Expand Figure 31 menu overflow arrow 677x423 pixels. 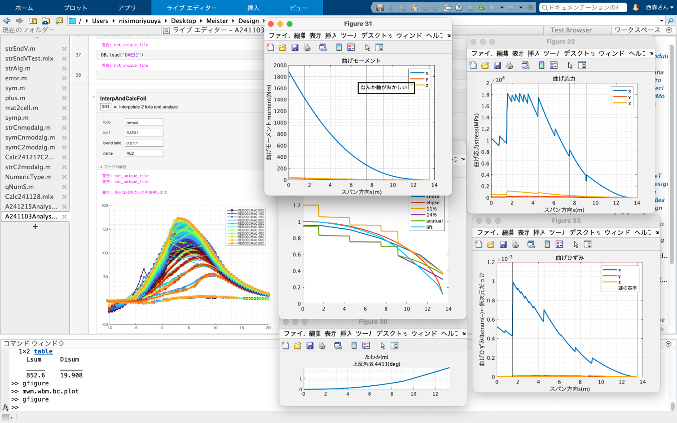pos(448,35)
